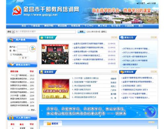
Task: Open 'more' button in 通知公告 section header
Action: [154, 37]
